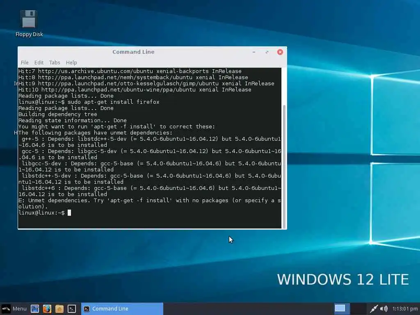Launch Firefox from the taskbar

[47, 309]
